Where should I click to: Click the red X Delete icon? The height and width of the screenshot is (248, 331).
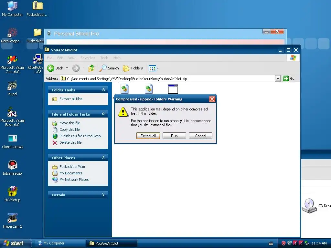(x=55, y=143)
